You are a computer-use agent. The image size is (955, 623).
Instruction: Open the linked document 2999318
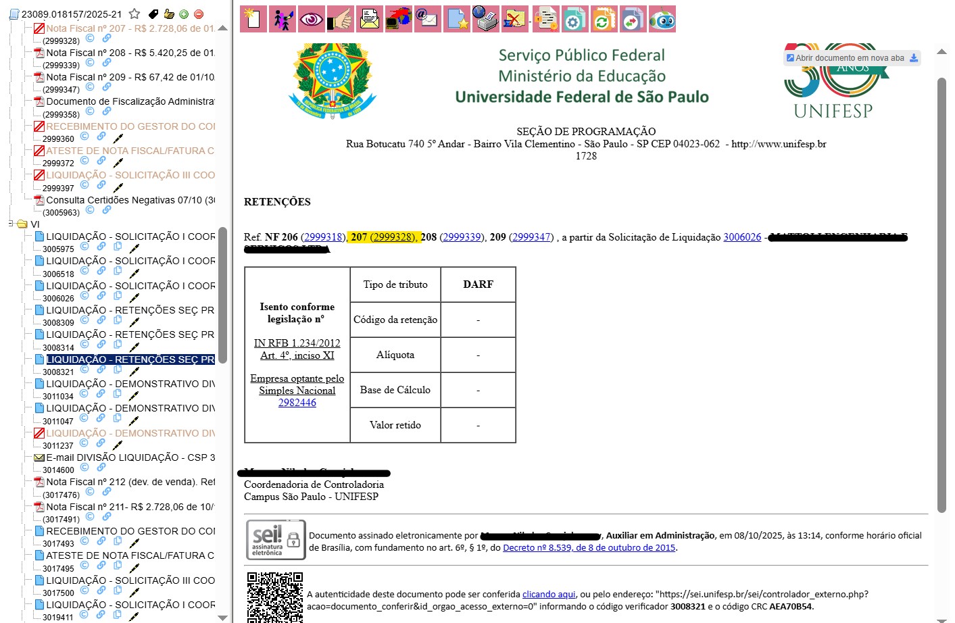tap(322, 237)
